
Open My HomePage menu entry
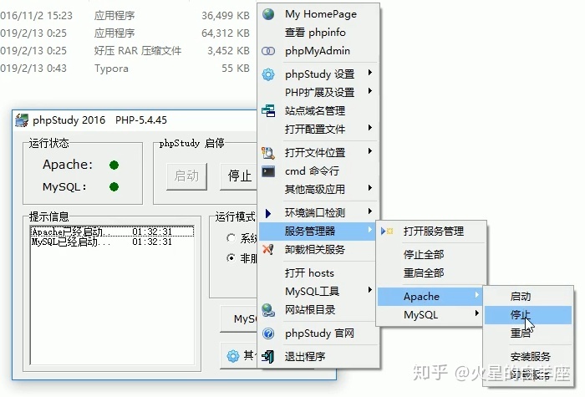pos(318,14)
